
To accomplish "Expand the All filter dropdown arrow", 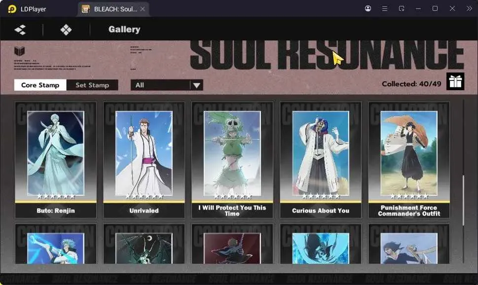I will (197, 85).
